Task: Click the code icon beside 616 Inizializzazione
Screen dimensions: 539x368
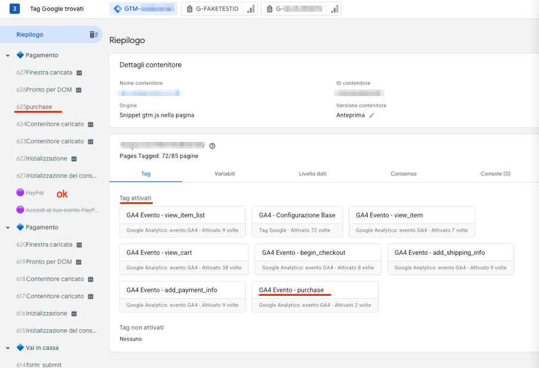Action: click(74, 314)
